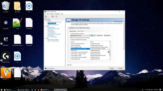Toggle Show only programs found on this computer
The image size is (163, 91).
pos(71,38)
